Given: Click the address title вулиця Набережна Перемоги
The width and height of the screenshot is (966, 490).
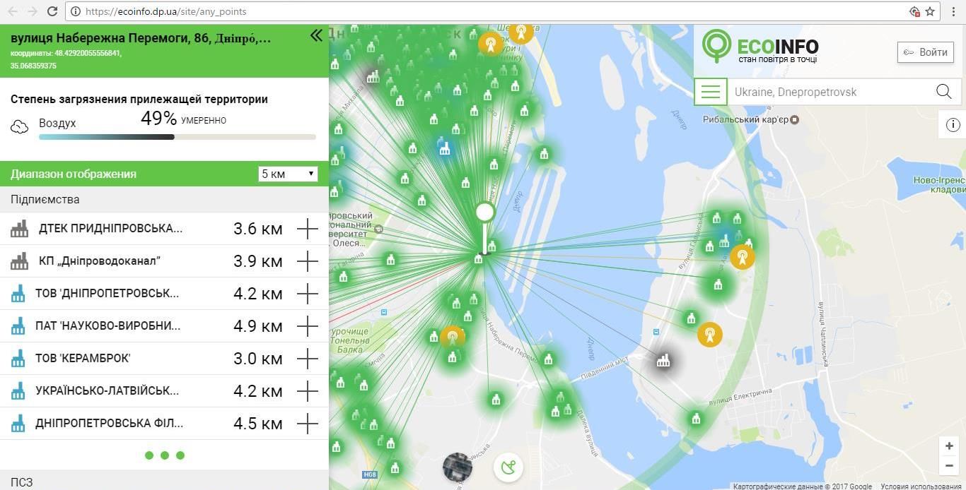Looking at the screenshot, I should 141,38.
